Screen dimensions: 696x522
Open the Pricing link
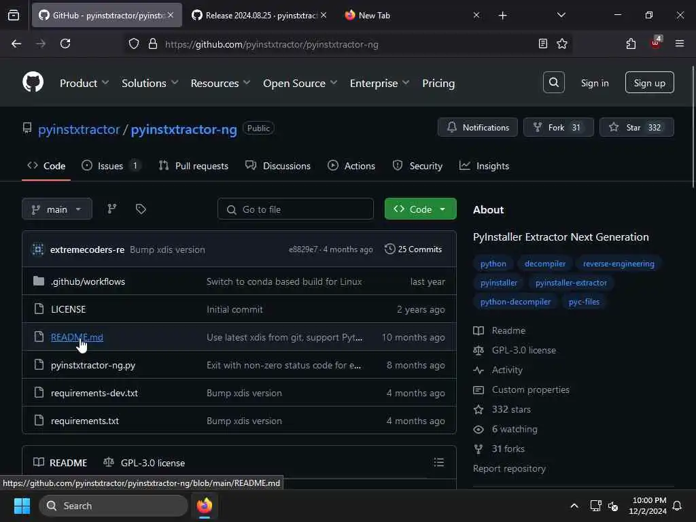point(438,83)
